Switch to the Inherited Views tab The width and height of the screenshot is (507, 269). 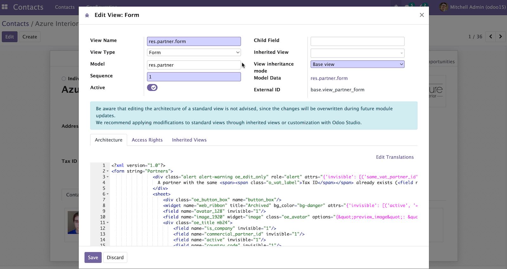(189, 140)
